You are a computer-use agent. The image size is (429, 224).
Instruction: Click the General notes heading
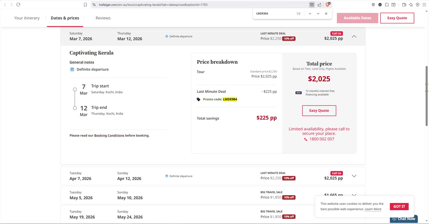click(x=82, y=62)
